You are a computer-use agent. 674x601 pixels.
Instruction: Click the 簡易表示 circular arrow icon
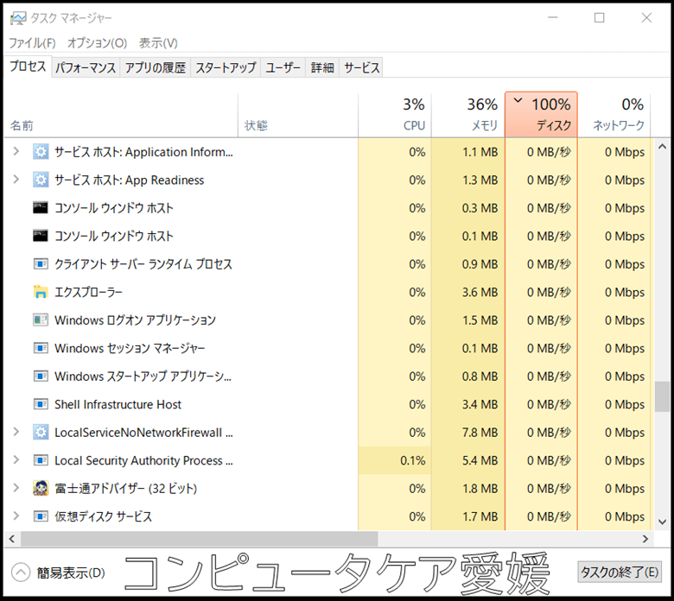21,573
